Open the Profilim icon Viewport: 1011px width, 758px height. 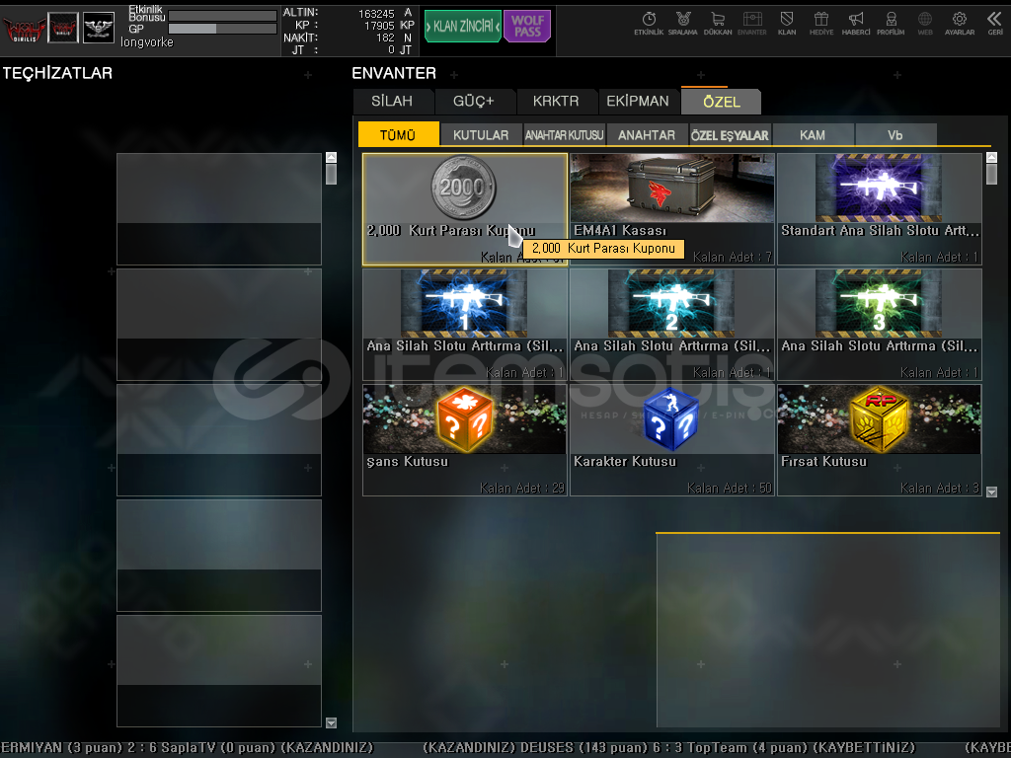tap(891, 24)
